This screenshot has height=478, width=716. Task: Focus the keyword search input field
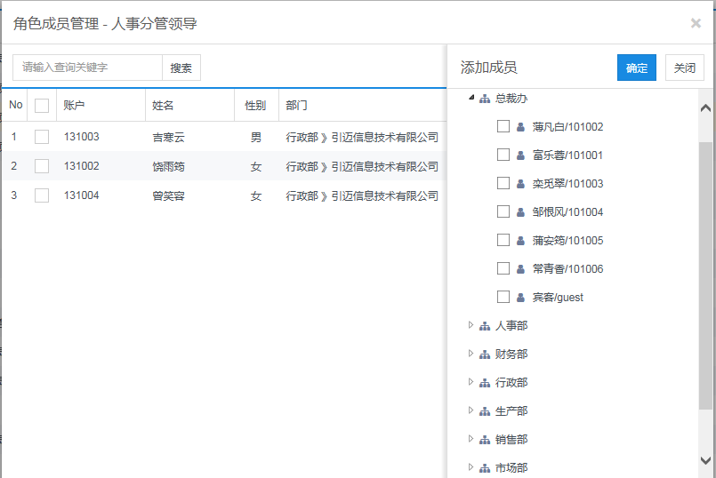click(x=87, y=68)
